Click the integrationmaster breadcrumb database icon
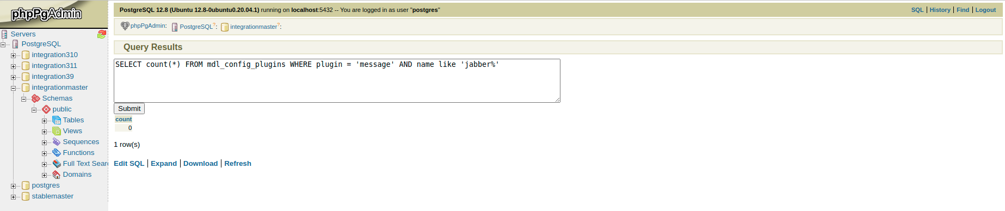Viewport: 1005px width, 211px height. pyautogui.click(x=225, y=27)
